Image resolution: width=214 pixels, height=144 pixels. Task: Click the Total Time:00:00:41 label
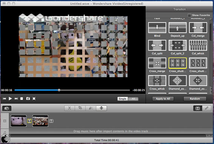pyautogui.click(x=106, y=140)
